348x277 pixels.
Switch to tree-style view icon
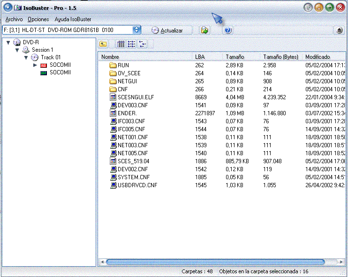click(142, 44)
